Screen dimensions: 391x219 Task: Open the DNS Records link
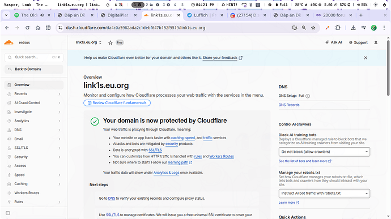click(289, 105)
